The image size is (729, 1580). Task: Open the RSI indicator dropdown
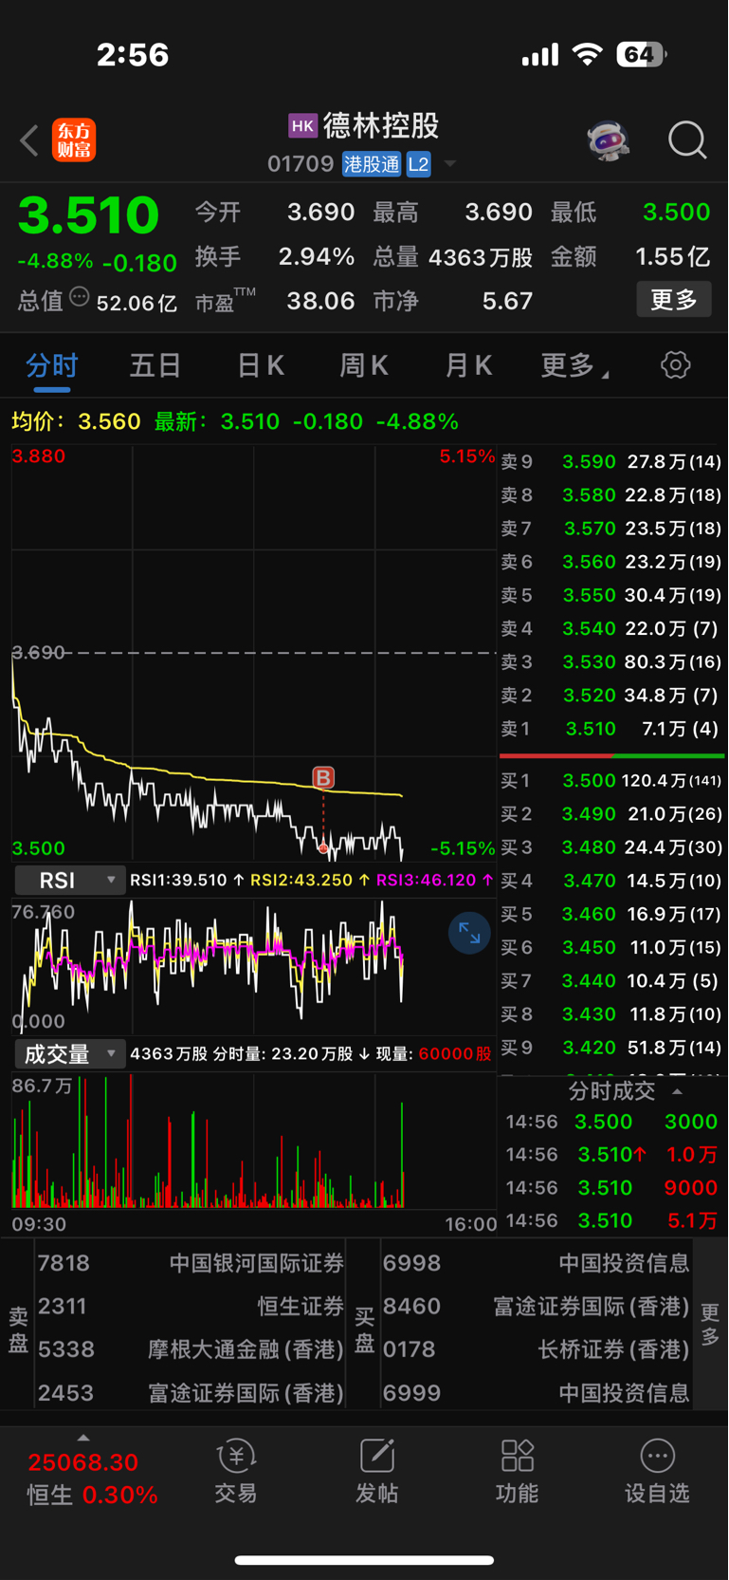point(70,880)
